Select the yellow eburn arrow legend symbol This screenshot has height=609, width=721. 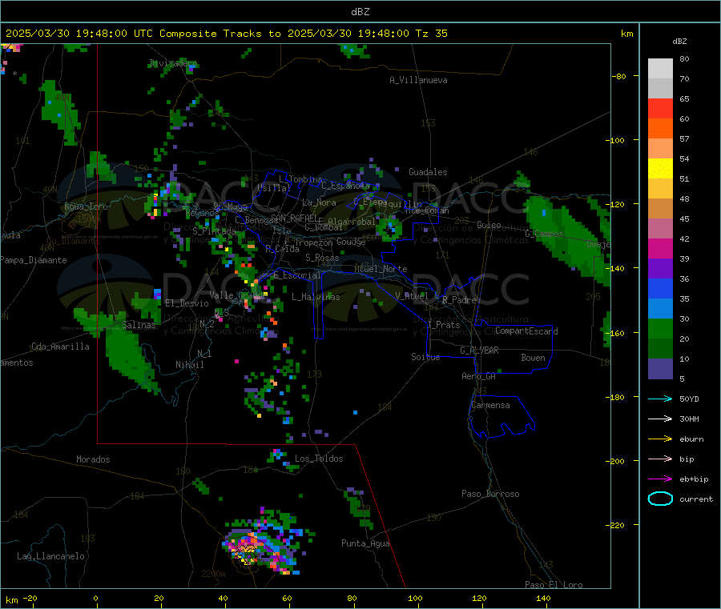click(660, 439)
